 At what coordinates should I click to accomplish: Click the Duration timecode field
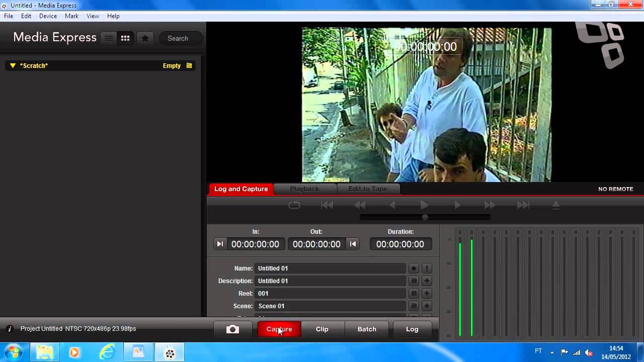(x=400, y=244)
